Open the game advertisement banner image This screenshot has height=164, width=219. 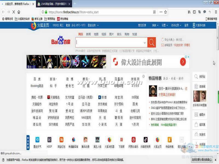(66, 62)
